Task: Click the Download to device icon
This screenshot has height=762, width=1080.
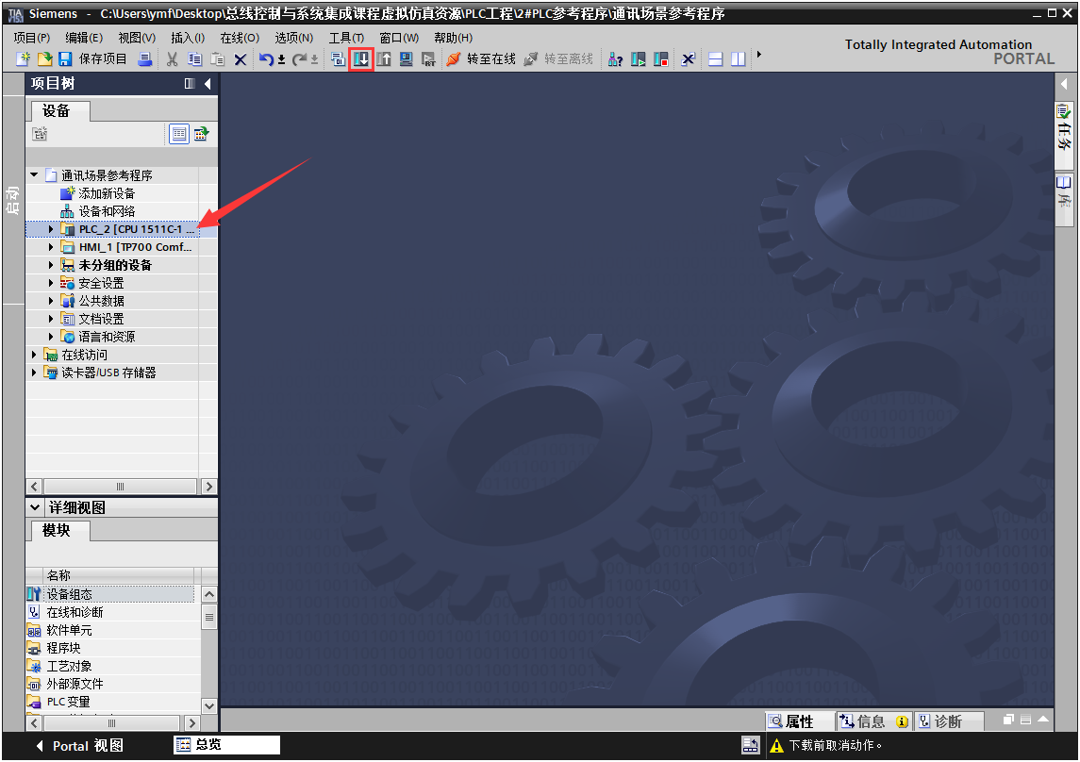Action: [361, 59]
